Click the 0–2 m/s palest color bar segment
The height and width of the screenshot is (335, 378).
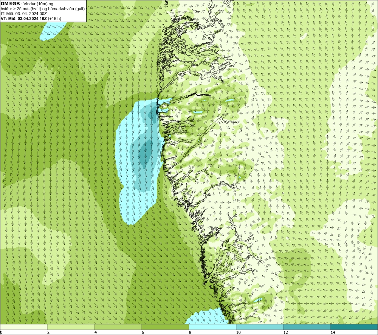(23, 327)
